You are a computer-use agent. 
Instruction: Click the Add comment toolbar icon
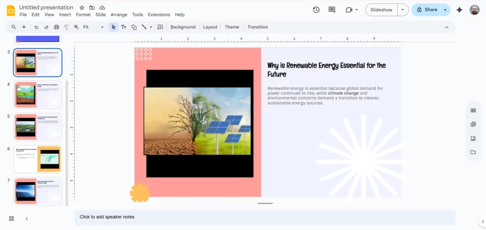[160, 27]
